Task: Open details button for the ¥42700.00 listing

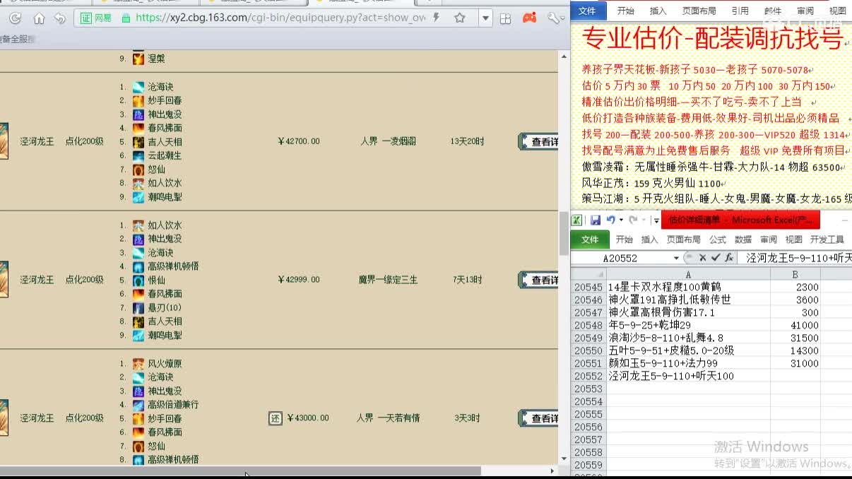Action: [x=539, y=141]
